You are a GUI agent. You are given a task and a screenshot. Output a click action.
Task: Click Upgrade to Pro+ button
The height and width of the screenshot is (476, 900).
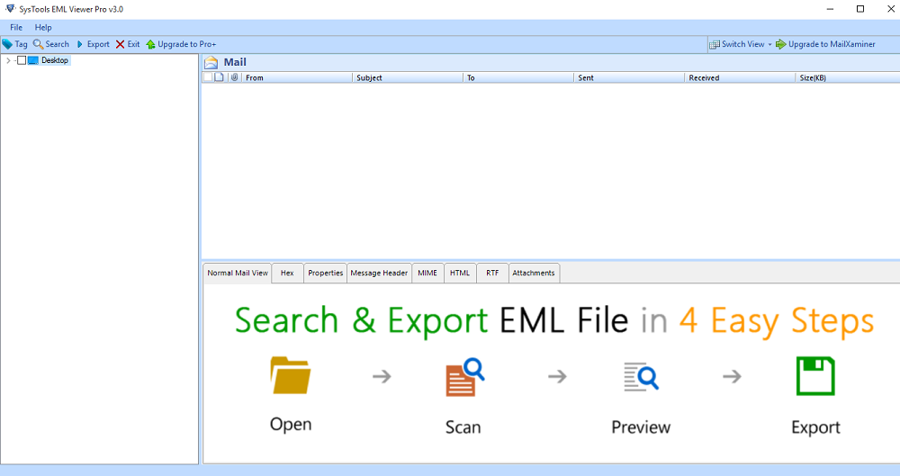click(182, 44)
